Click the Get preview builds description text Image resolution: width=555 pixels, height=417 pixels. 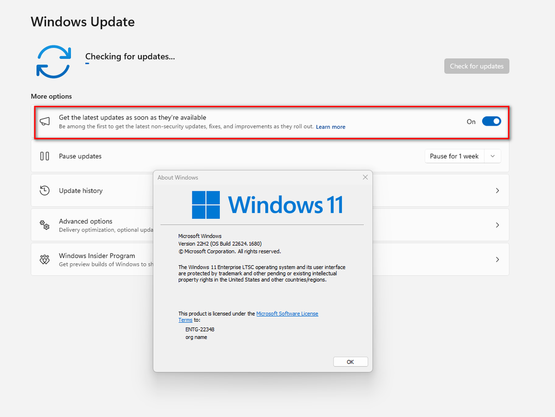(106, 264)
